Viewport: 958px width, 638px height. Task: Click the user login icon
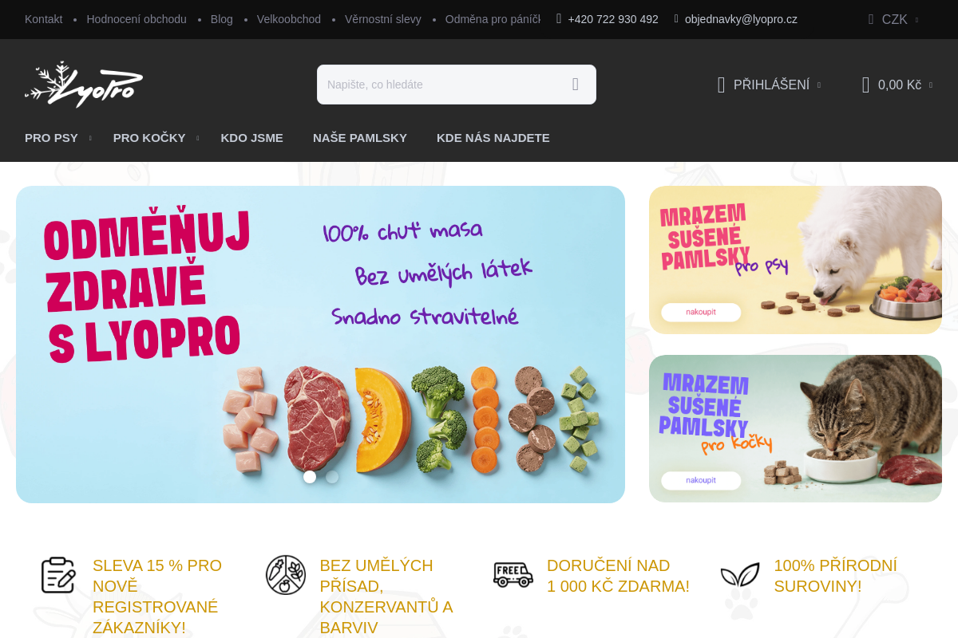point(721,85)
